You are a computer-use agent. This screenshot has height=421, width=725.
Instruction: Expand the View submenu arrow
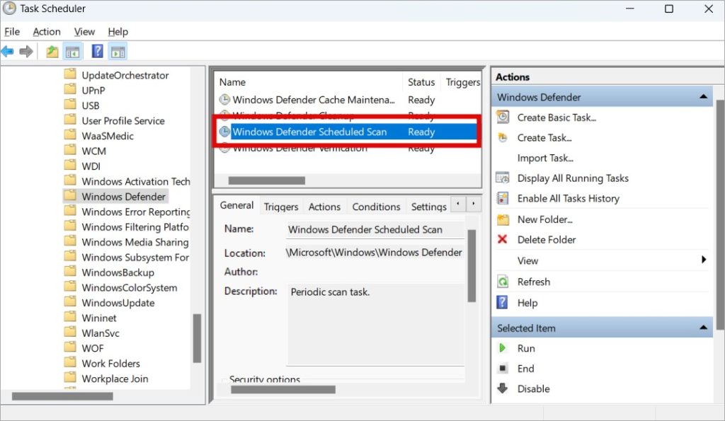click(x=704, y=260)
